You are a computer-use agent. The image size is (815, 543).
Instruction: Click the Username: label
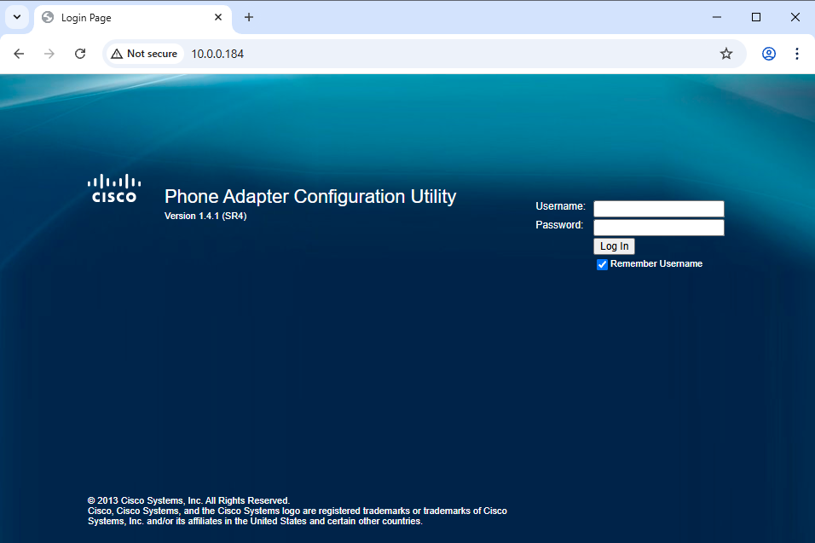[x=560, y=206]
